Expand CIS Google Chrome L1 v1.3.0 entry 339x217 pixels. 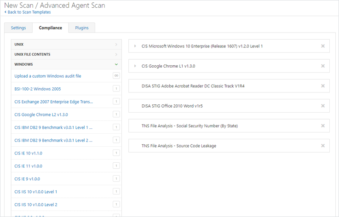click(135, 66)
